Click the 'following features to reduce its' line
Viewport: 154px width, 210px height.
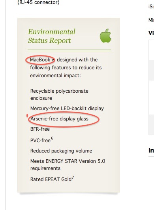66,68
